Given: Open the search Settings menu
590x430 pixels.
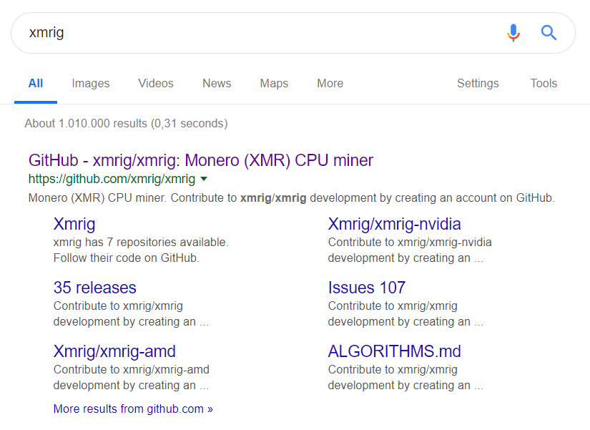Looking at the screenshot, I should pos(478,83).
